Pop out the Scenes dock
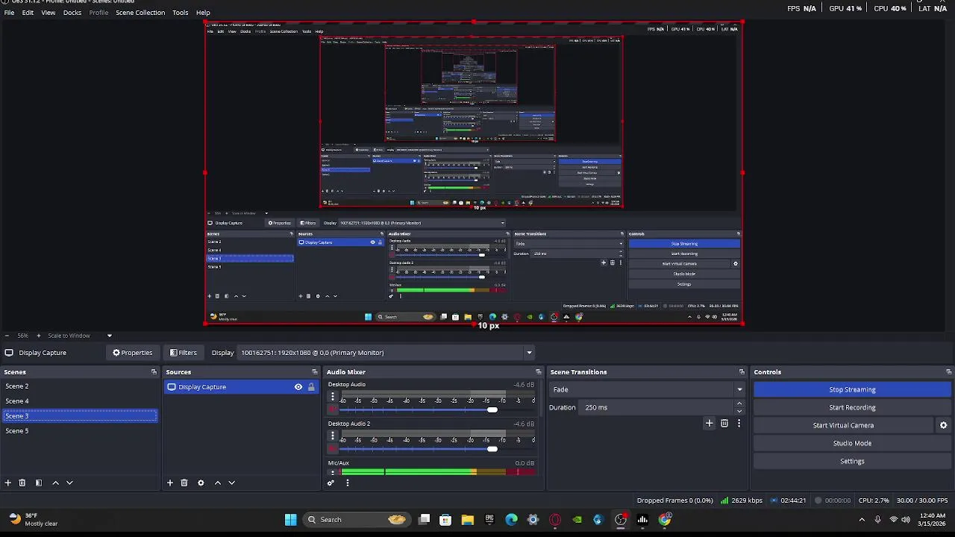The height and width of the screenshot is (537, 955). (154, 372)
